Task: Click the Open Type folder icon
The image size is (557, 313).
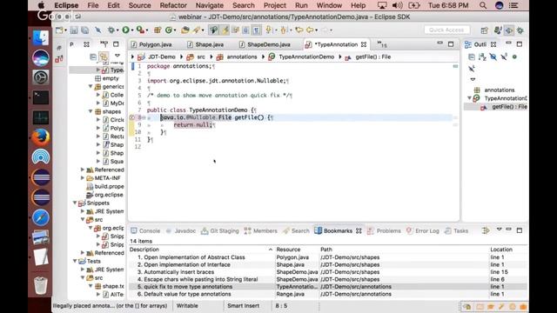Action: point(185,30)
